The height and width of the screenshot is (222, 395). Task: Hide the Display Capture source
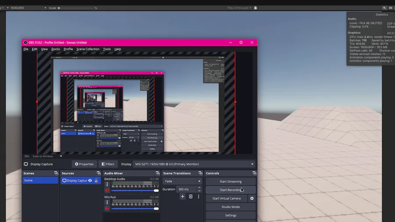(90, 180)
